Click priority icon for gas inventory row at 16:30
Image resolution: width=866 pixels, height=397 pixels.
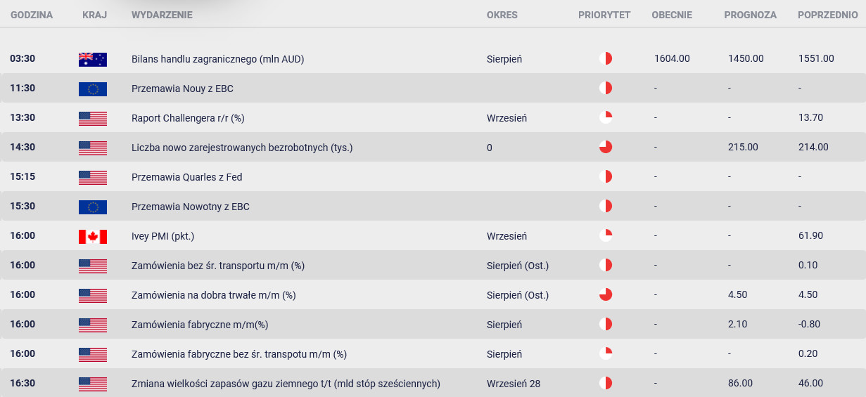click(x=606, y=383)
